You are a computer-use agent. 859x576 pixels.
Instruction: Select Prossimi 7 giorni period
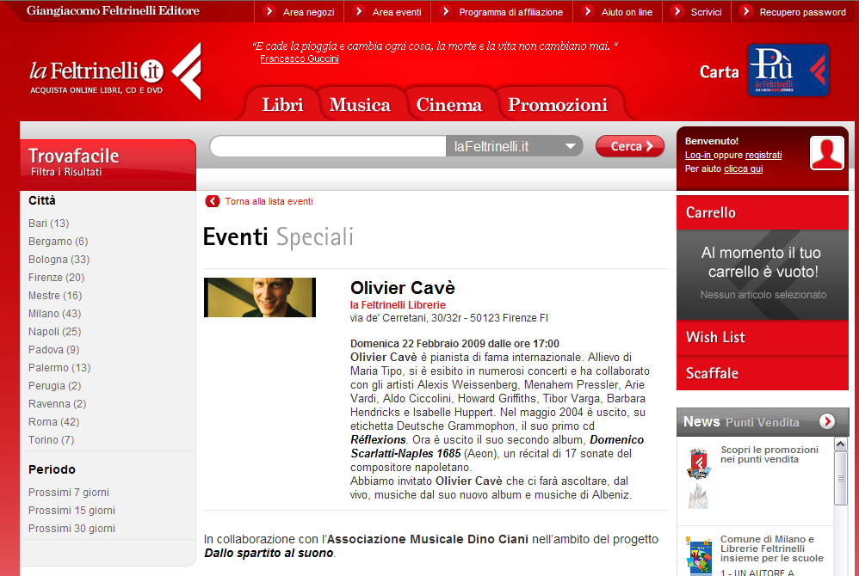(x=69, y=493)
